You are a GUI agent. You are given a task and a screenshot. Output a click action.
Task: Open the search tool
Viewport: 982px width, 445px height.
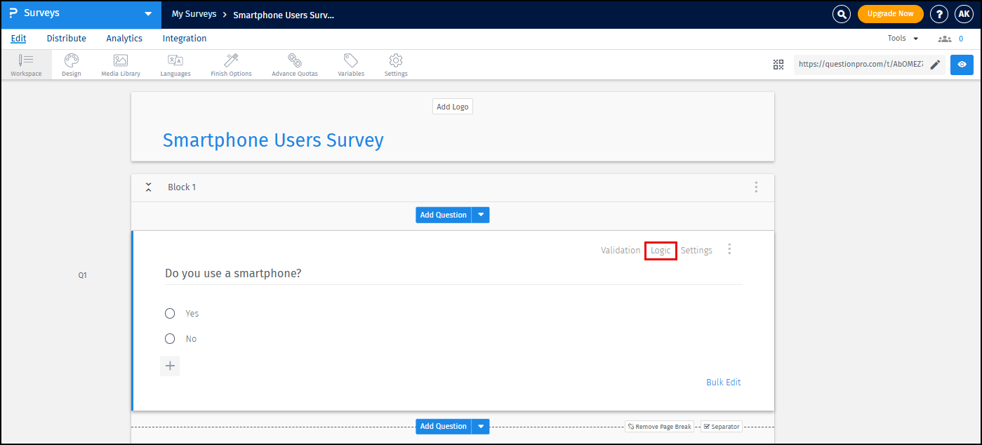[x=841, y=13]
